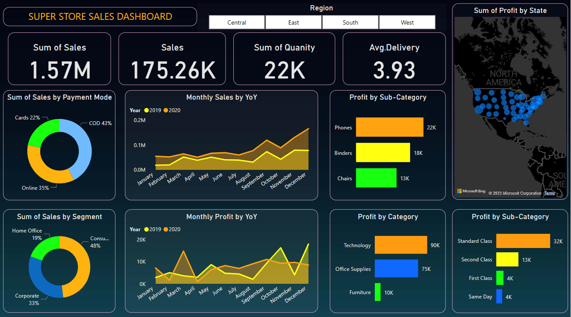This screenshot has width=571, height=317.
Task: Select the yellow Second Class bar
Action: (507, 260)
